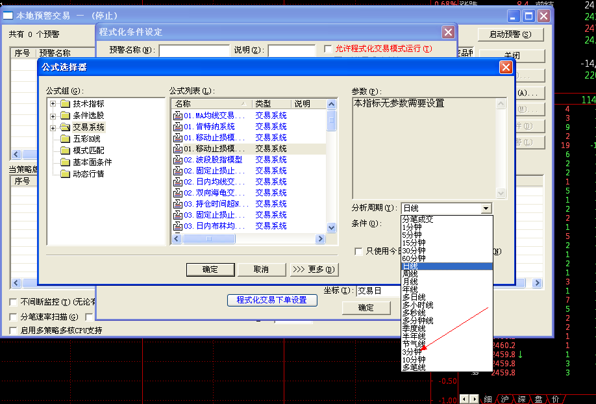Expand the 交易系统 tree node
The height and width of the screenshot is (404, 596).
pos(53,127)
